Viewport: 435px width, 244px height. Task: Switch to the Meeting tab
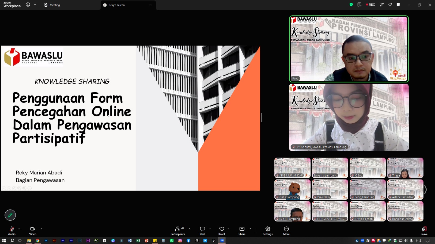click(52, 5)
